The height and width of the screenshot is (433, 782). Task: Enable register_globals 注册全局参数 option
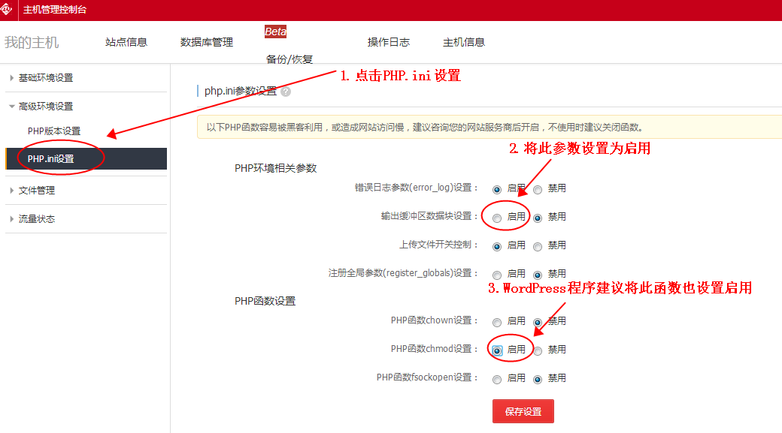click(497, 275)
